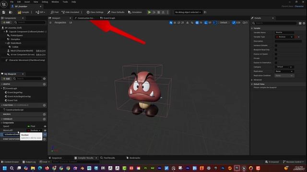
Task: Toggle Instance Editable checkbox
Action: click(x=276, y=46)
